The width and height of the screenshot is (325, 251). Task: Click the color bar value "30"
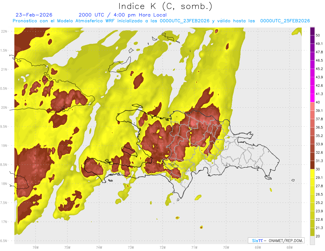(318, 169)
